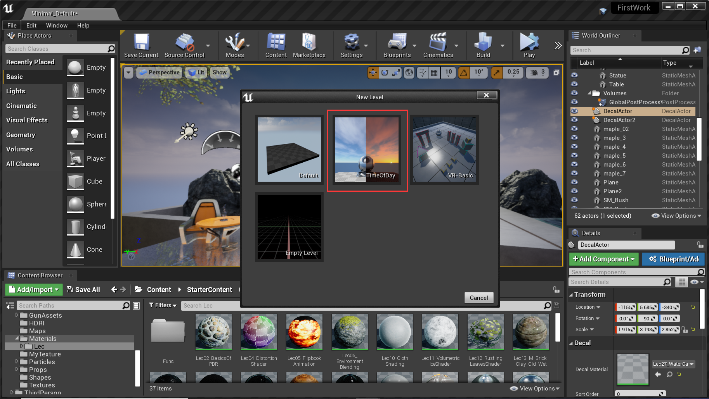
Task: Choose the VR-Basic level template
Action: point(444,150)
